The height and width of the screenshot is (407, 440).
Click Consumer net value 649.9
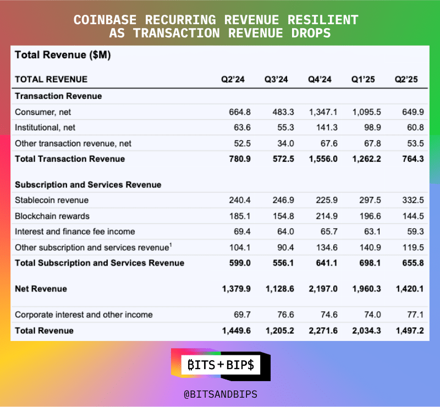(x=413, y=112)
